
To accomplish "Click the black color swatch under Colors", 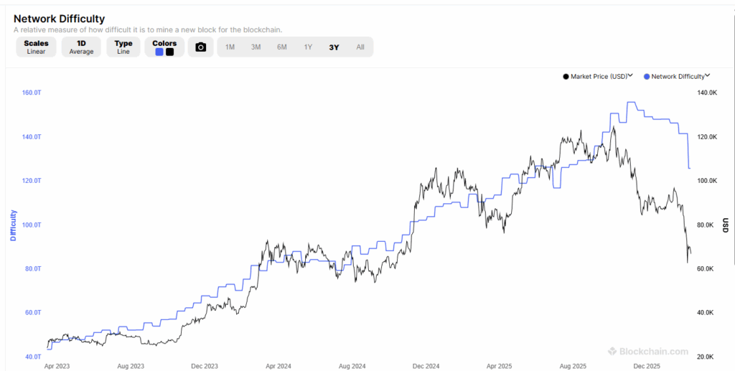I will click(x=169, y=52).
